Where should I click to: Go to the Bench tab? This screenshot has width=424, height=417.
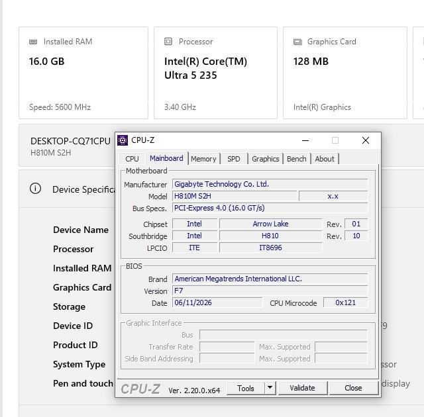[296, 159]
